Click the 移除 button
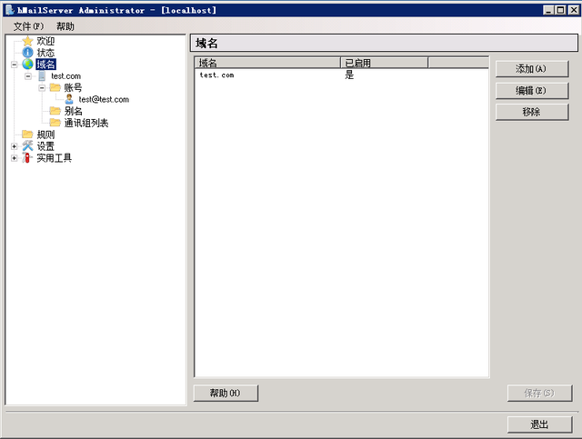 tap(531, 112)
